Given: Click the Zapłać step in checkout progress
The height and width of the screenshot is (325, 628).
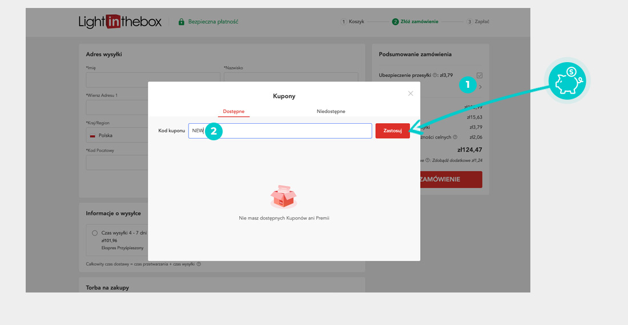Looking at the screenshot, I should click(x=478, y=22).
